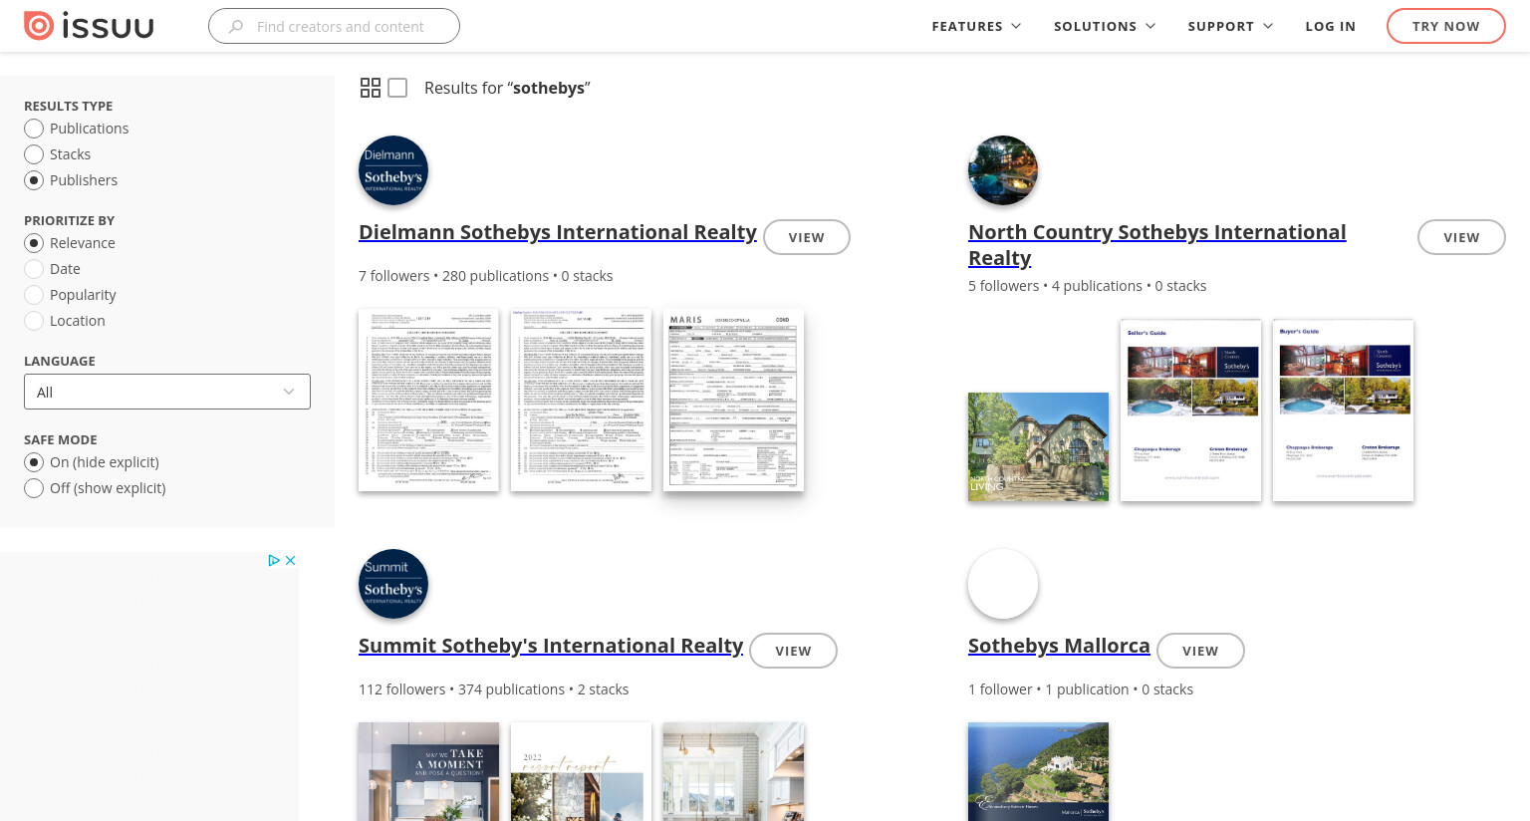Expand the Solutions menu
This screenshot has height=821, width=1530.
1105,26
